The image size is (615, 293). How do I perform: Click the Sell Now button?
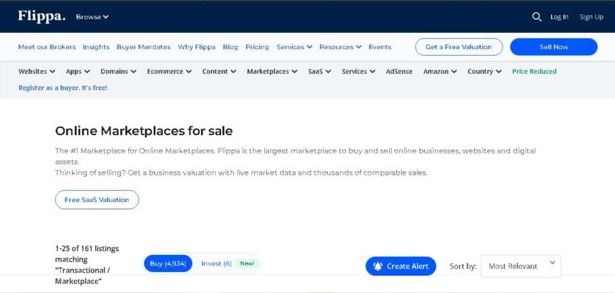pyautogui.click(x=554, y=47)
